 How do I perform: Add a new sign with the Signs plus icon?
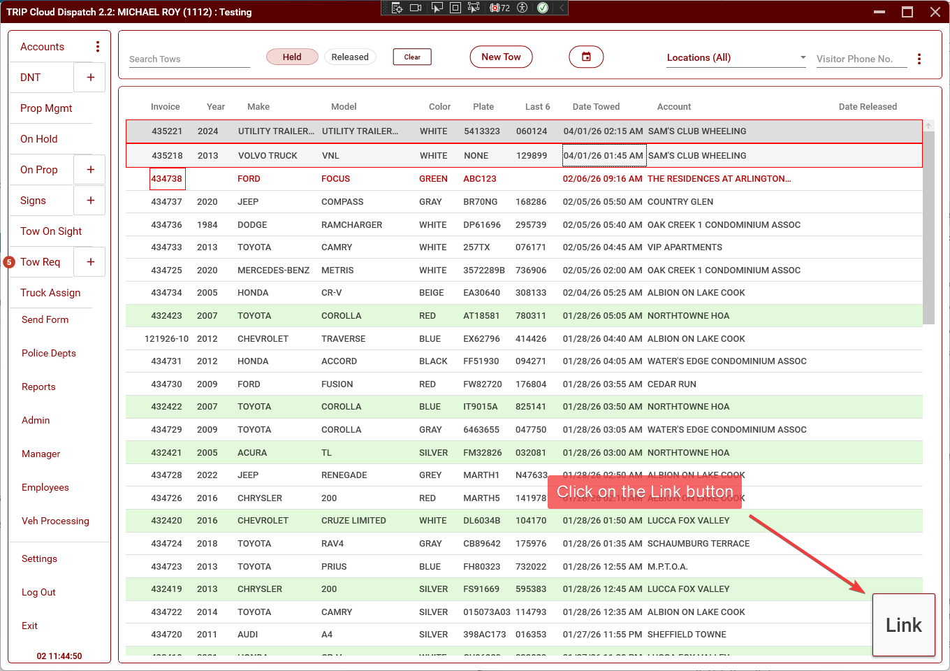(90, 201)
